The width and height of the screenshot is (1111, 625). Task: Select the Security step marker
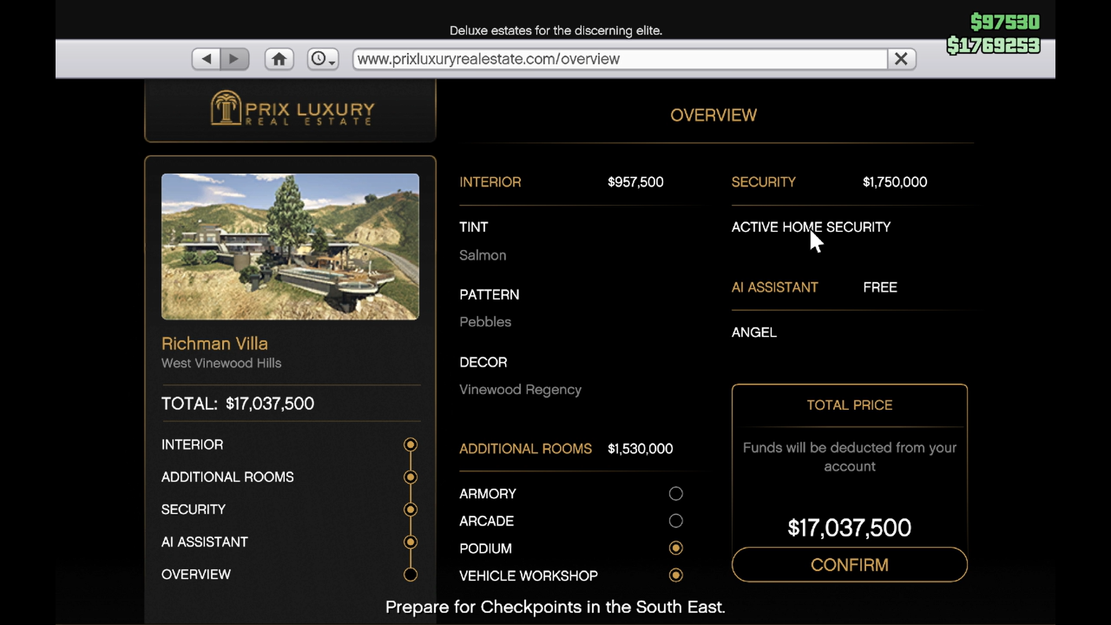point(410,509)
